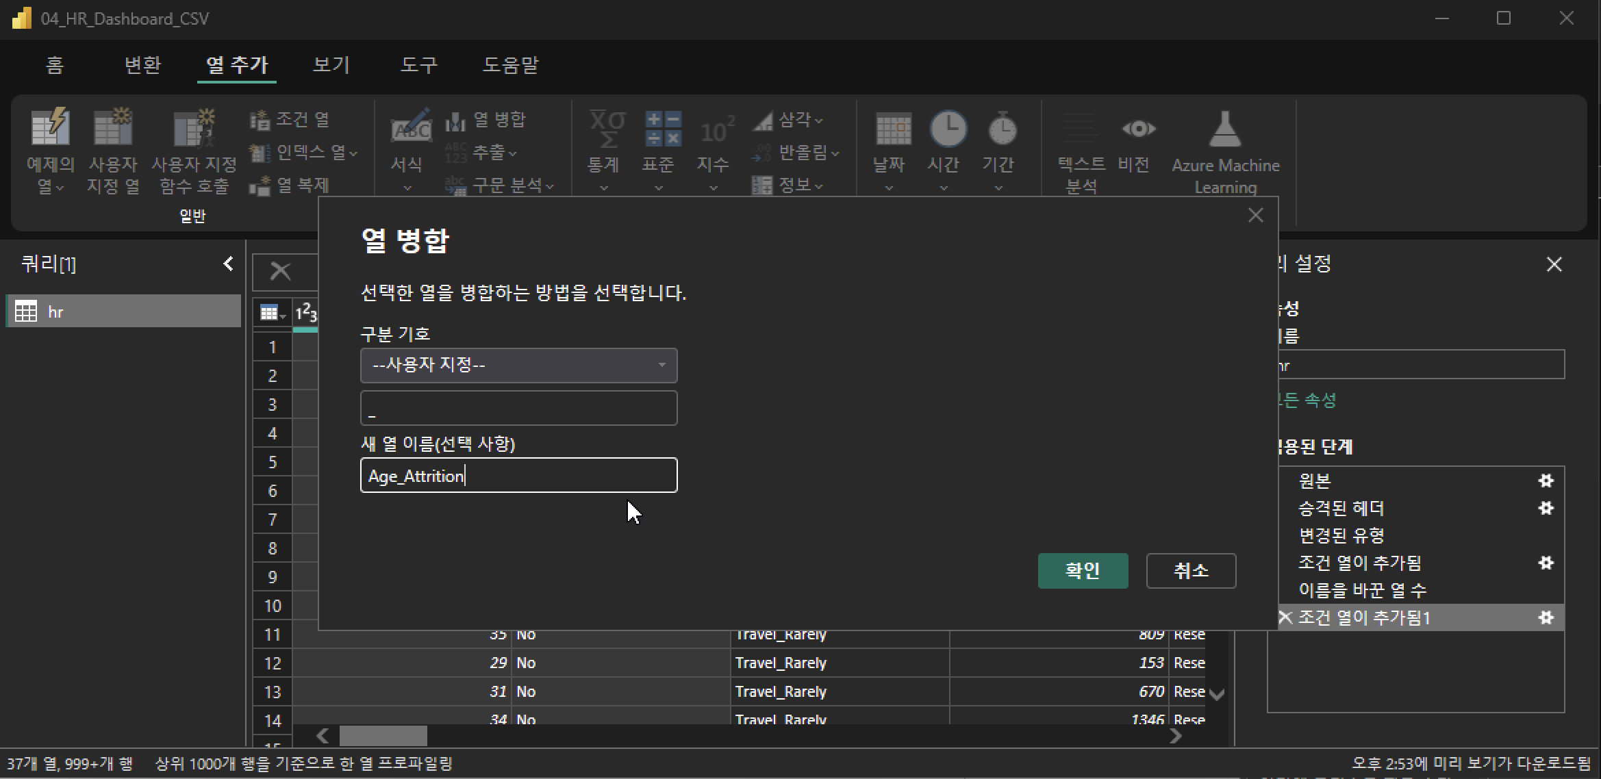This screenshot has height=779, width=1601.
Task: Delete the 조건 열이 추가됨1 step
Action: [x=1285, y=617]
